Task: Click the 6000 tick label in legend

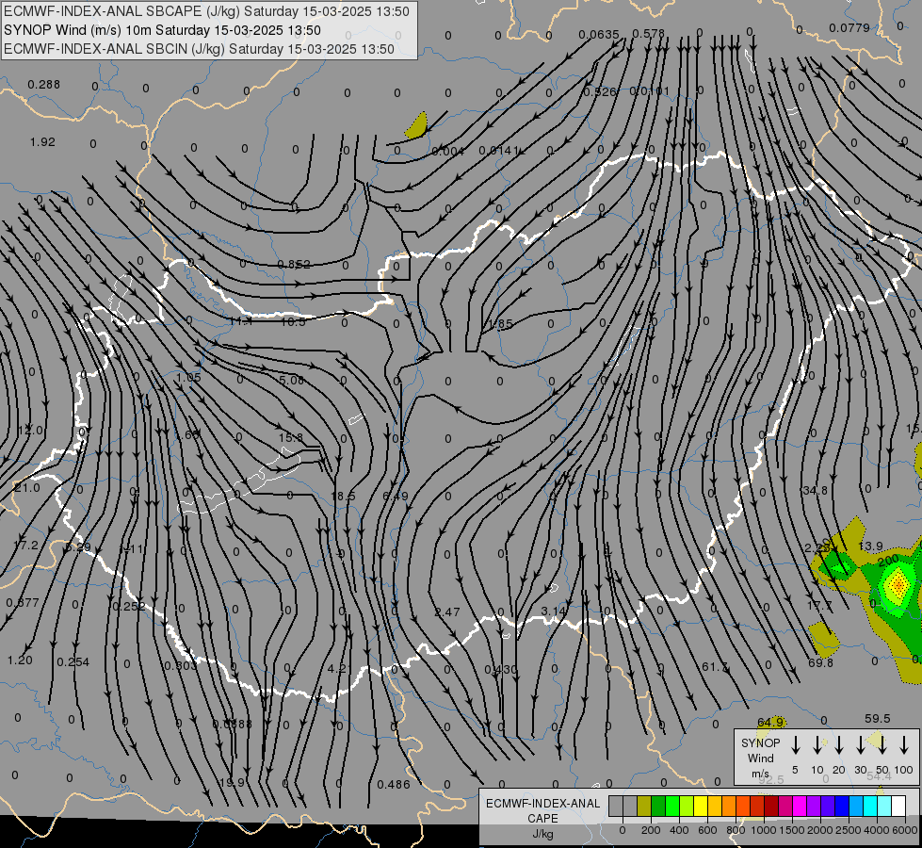Action: coord(905,830)
